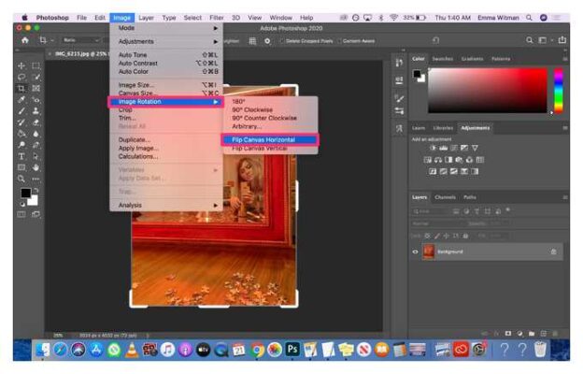Open the Filter menu
Image resolution: width=583 pixels, height=374 pixels.
[217, 18]
